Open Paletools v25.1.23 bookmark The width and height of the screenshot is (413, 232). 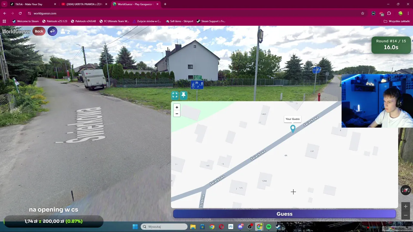point(55,21)
